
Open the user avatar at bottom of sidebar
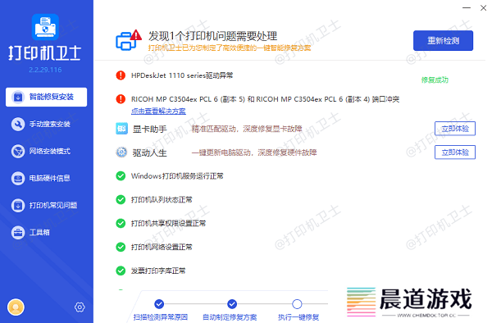coord(16,307)
